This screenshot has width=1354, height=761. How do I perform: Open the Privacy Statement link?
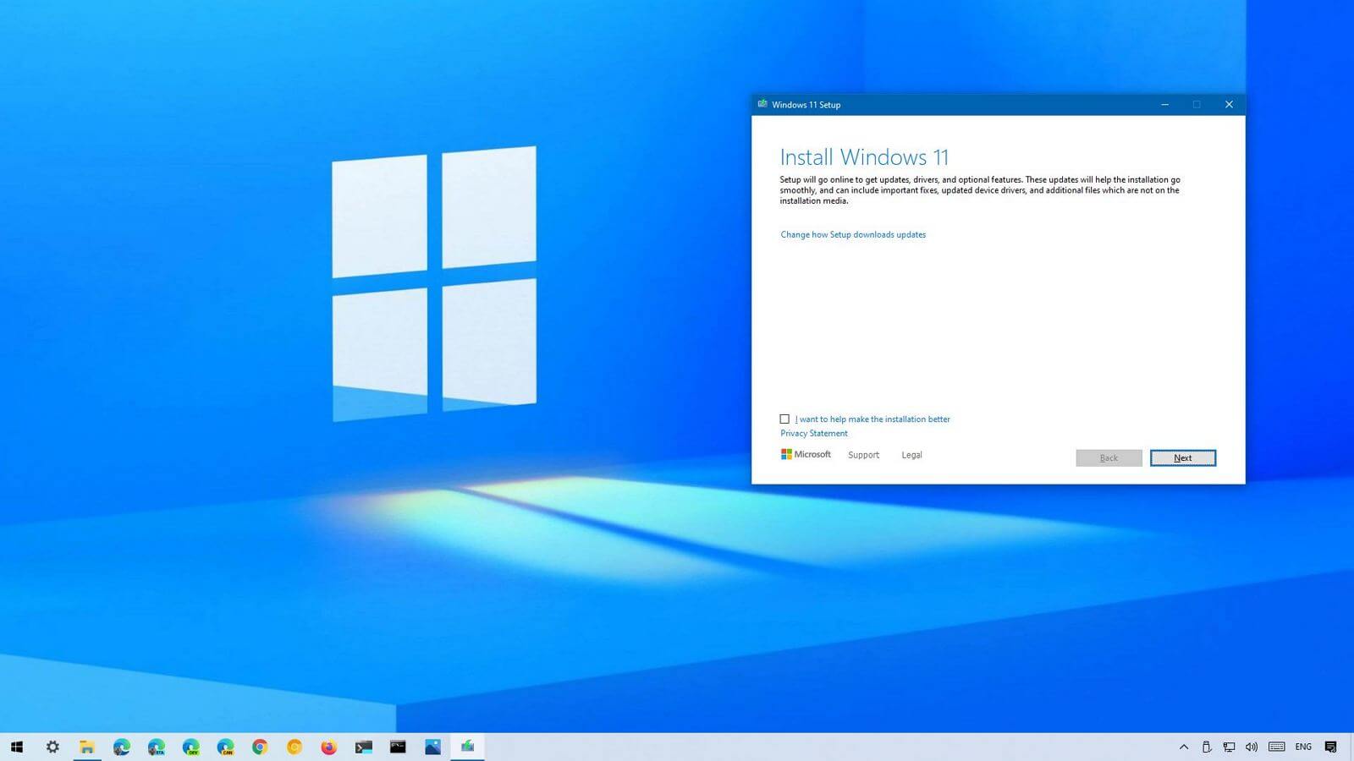point(813,434)
